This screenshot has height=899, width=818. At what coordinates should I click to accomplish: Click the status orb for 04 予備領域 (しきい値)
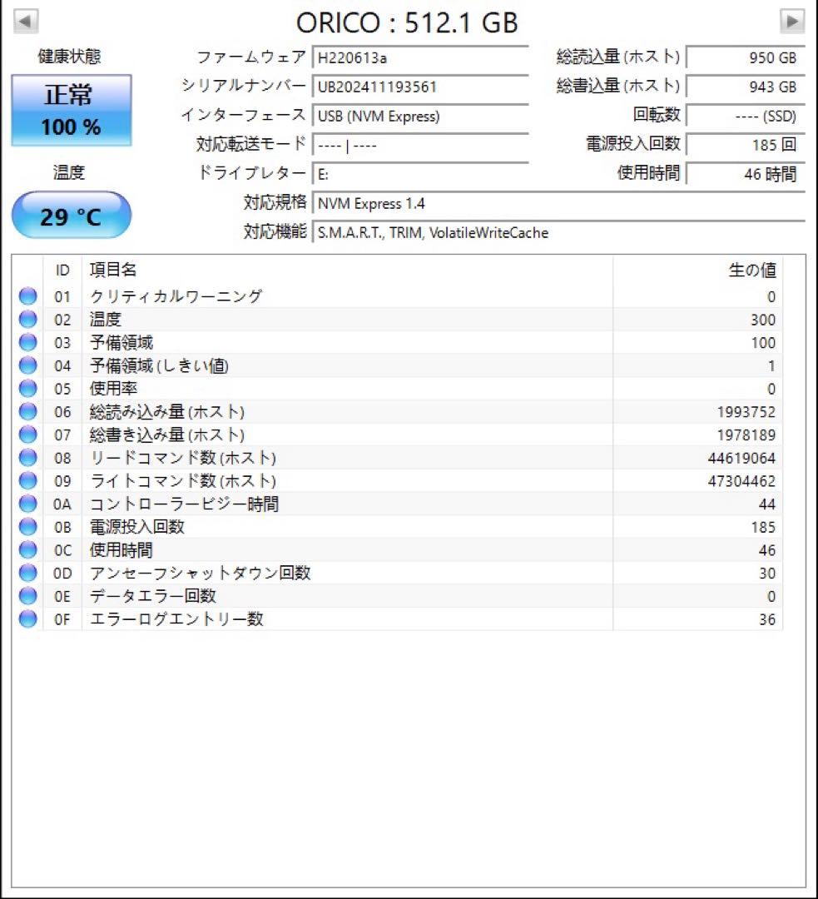[27, 365]
